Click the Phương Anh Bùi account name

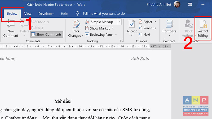tap(159, 4)
